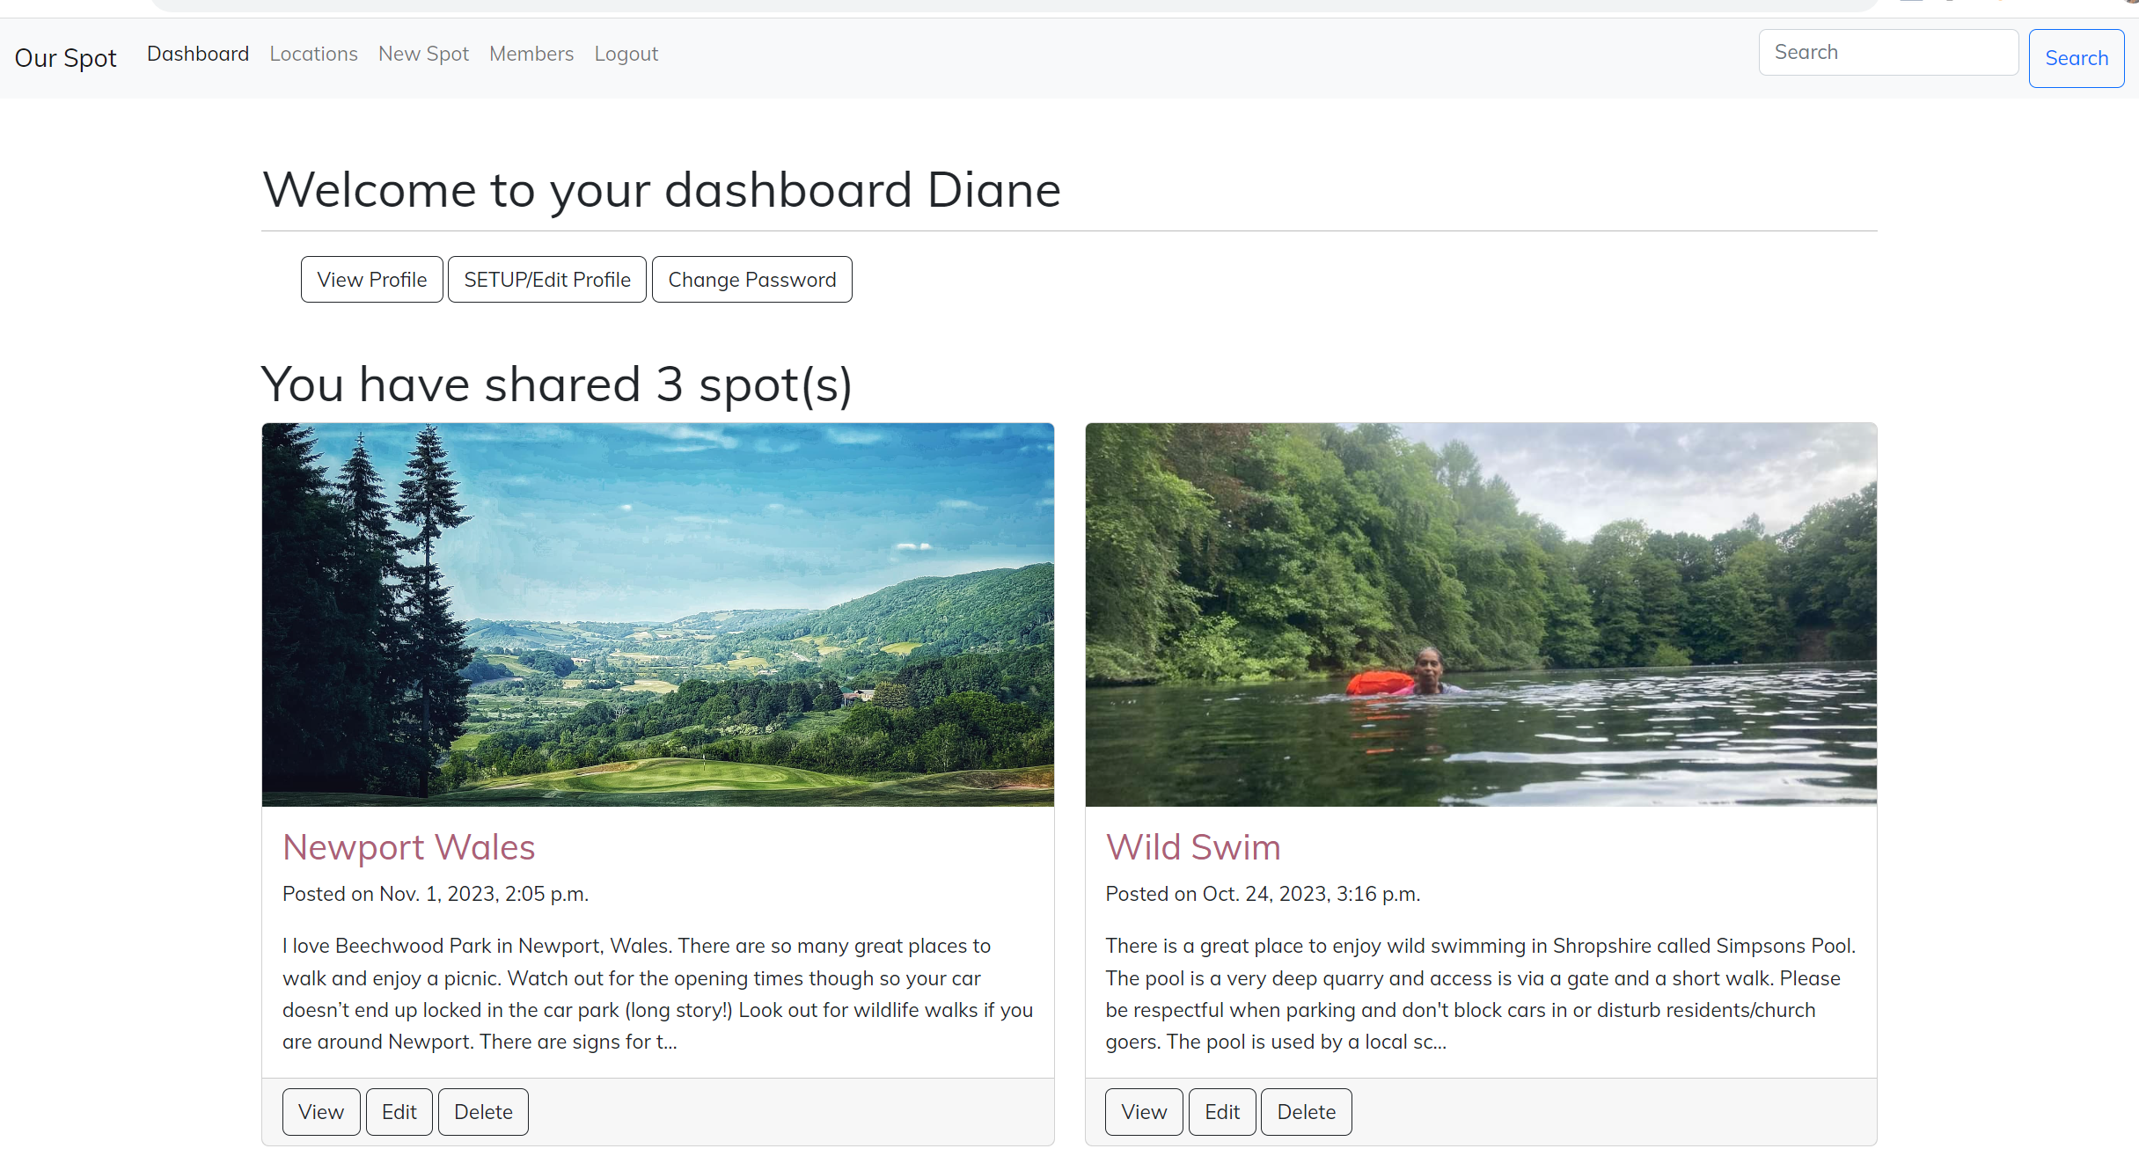
Task: Open the Wild Swim spot
Action: pyautogui.click(x=1193, y=847)
